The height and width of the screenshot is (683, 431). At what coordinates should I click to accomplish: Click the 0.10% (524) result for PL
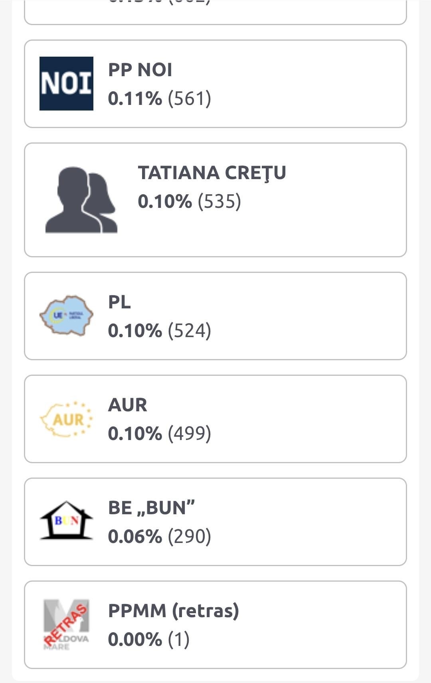[160, 331]
